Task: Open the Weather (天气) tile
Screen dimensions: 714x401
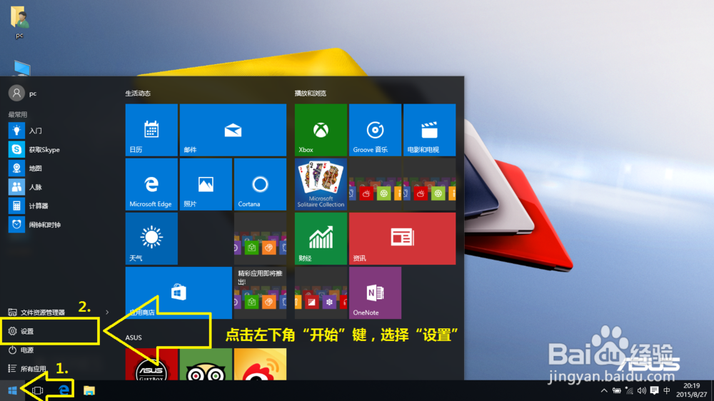Action: pos(151,238)
